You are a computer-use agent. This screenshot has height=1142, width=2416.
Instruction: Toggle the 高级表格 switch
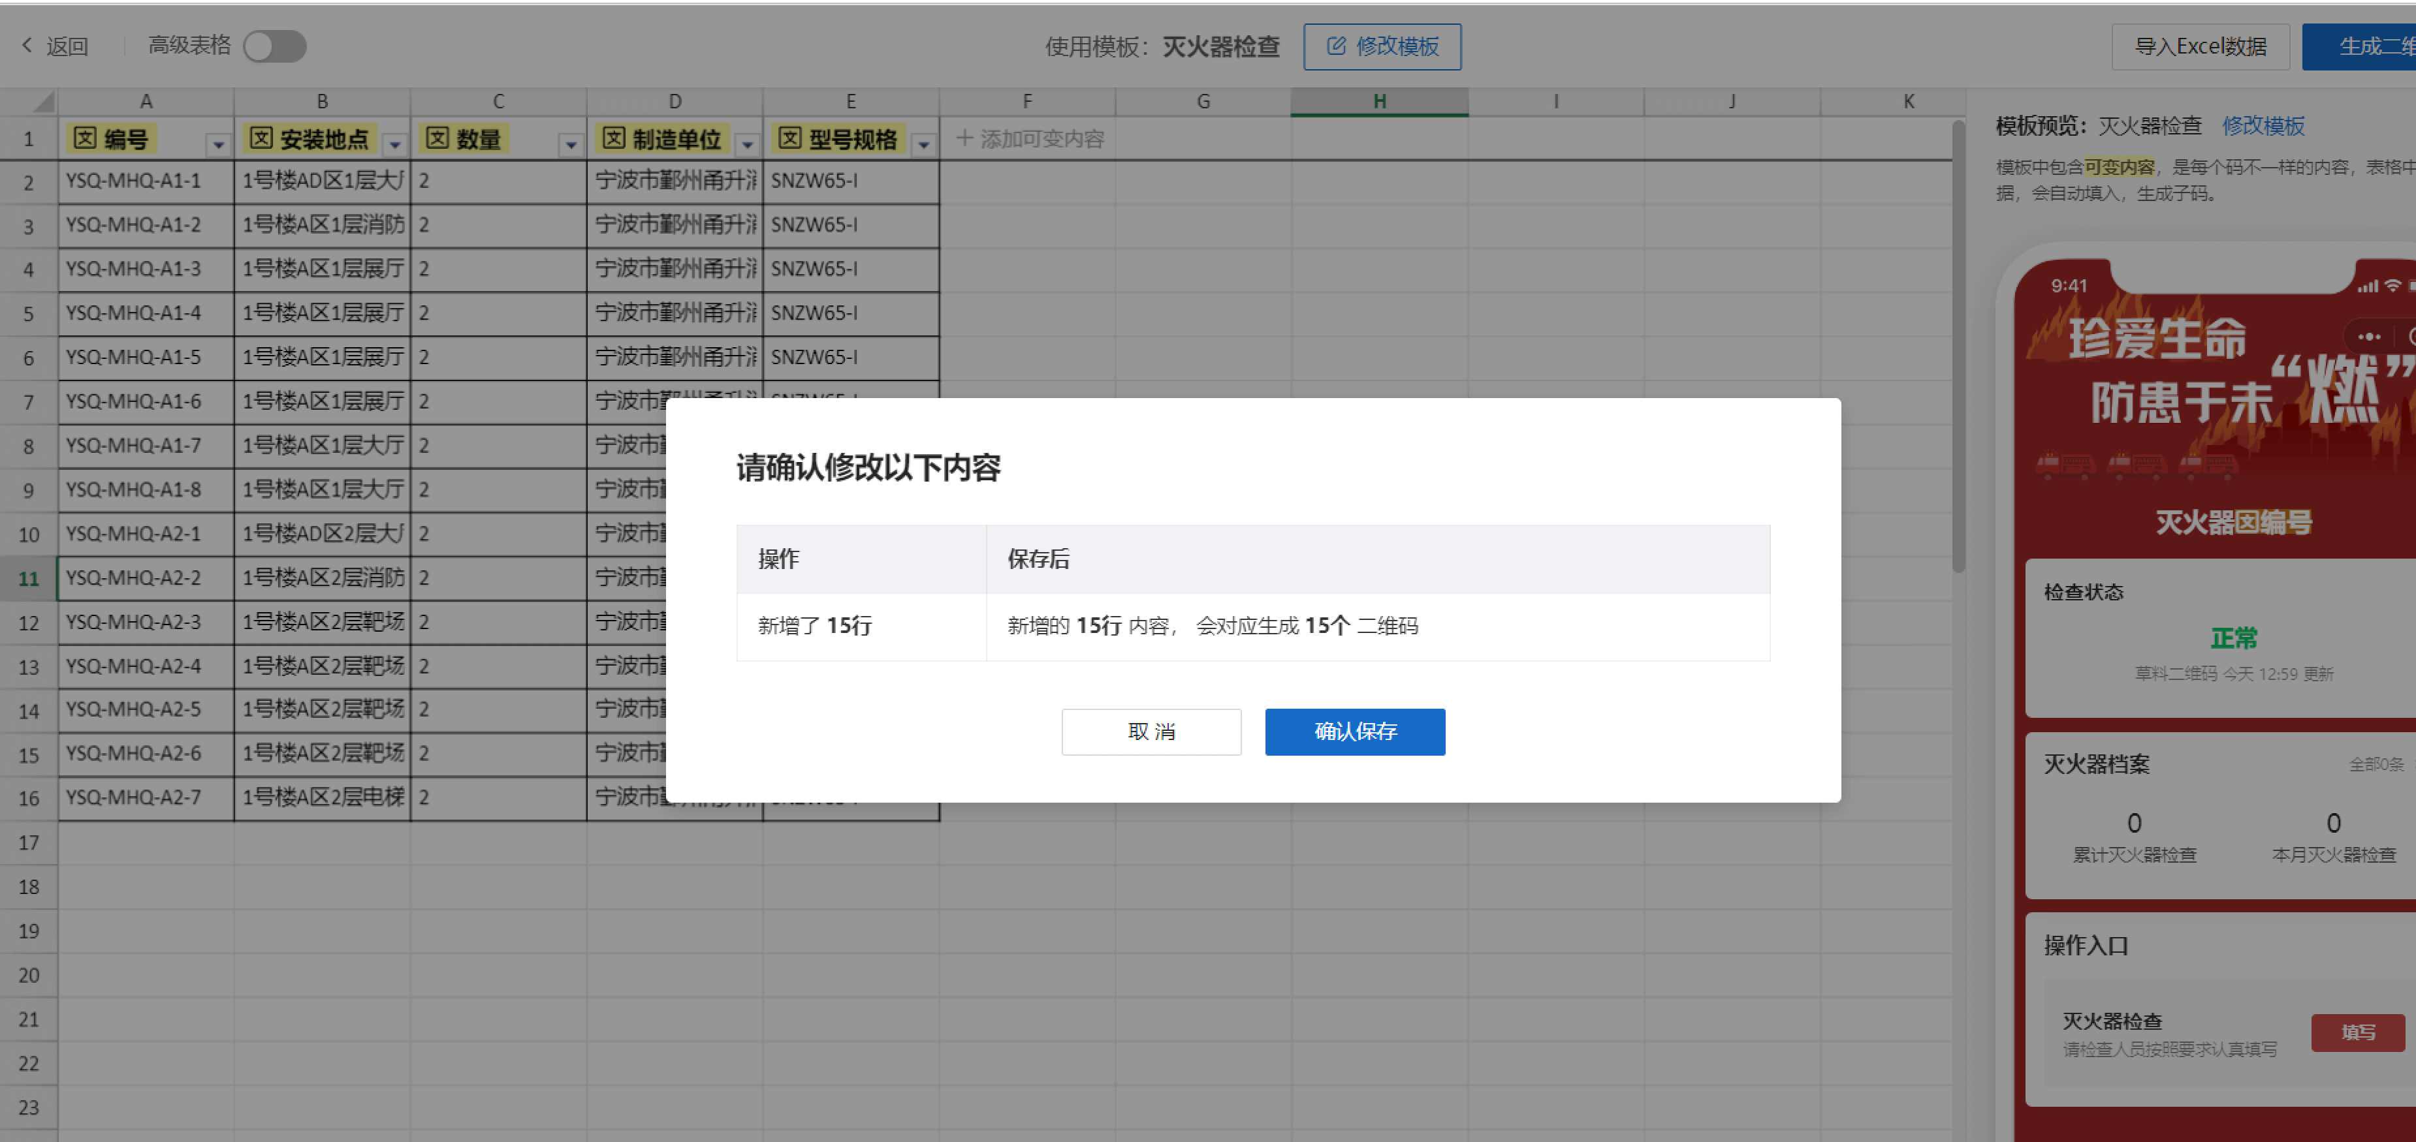coord(275,46)
